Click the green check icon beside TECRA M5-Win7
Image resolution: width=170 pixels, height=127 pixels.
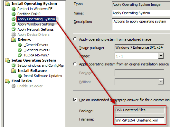tap(20, 55)
